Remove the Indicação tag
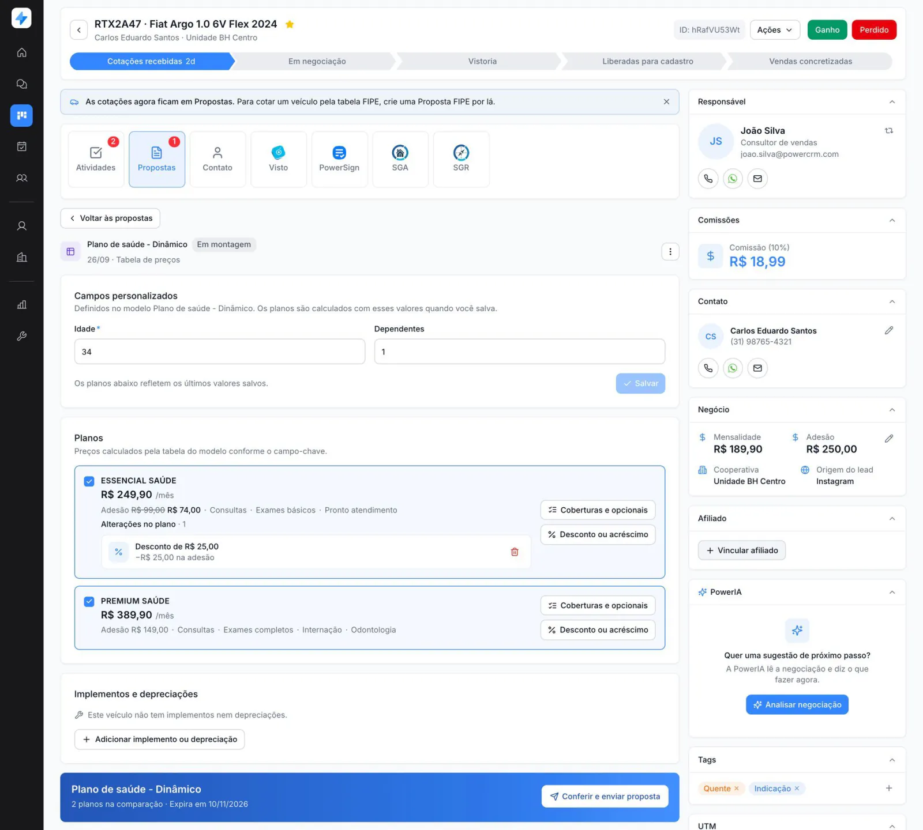The width and height of the screenshot is (923, 830). (x=797, y=788)
